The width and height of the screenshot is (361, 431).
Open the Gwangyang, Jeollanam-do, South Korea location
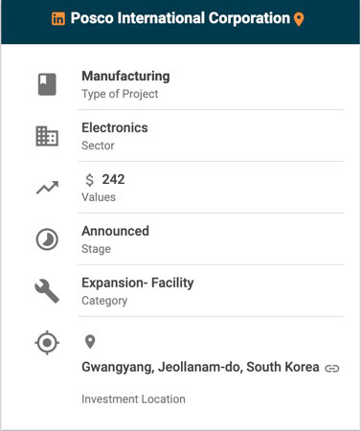tap(200, 367)
